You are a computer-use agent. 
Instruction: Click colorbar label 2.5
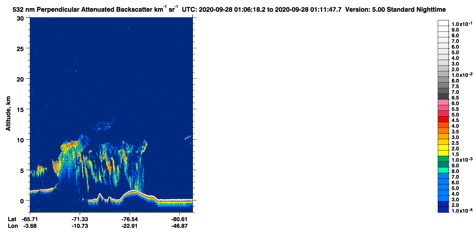click(455, 143)
